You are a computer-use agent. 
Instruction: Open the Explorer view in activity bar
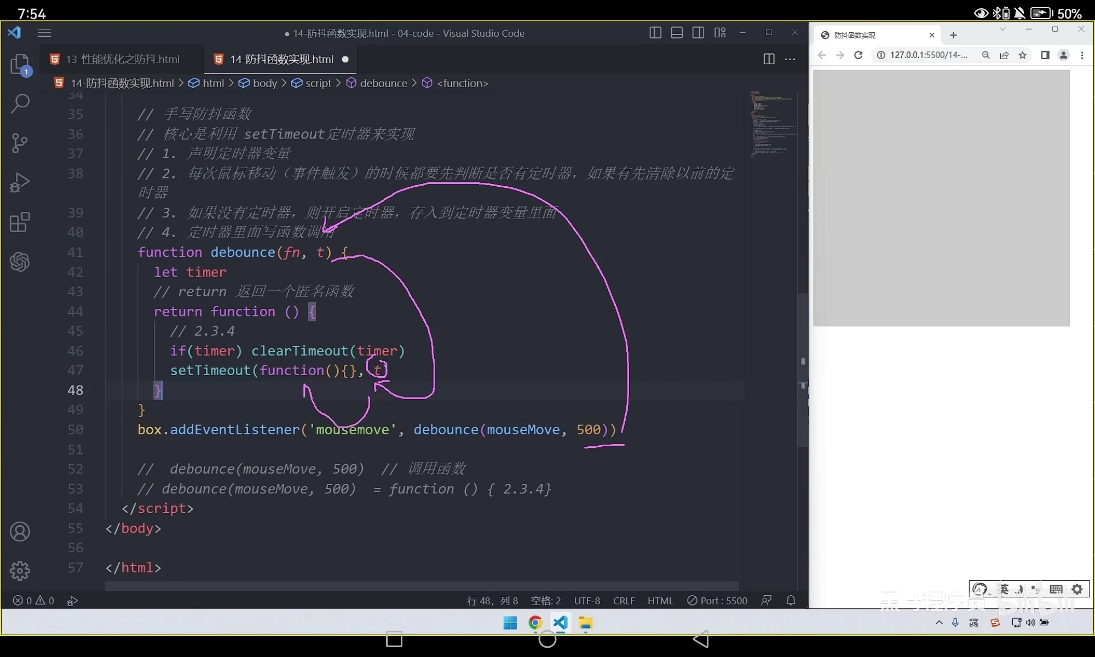pyautogui.click(x=20, y=64)
